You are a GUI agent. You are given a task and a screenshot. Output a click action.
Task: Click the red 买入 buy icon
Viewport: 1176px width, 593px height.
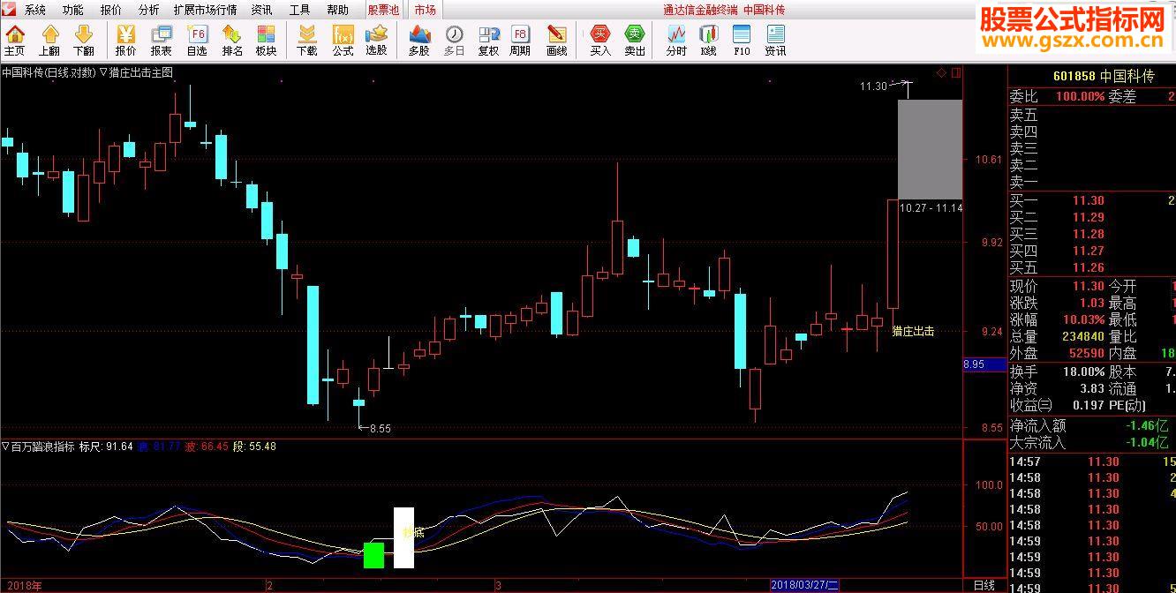tap(600, 41)
